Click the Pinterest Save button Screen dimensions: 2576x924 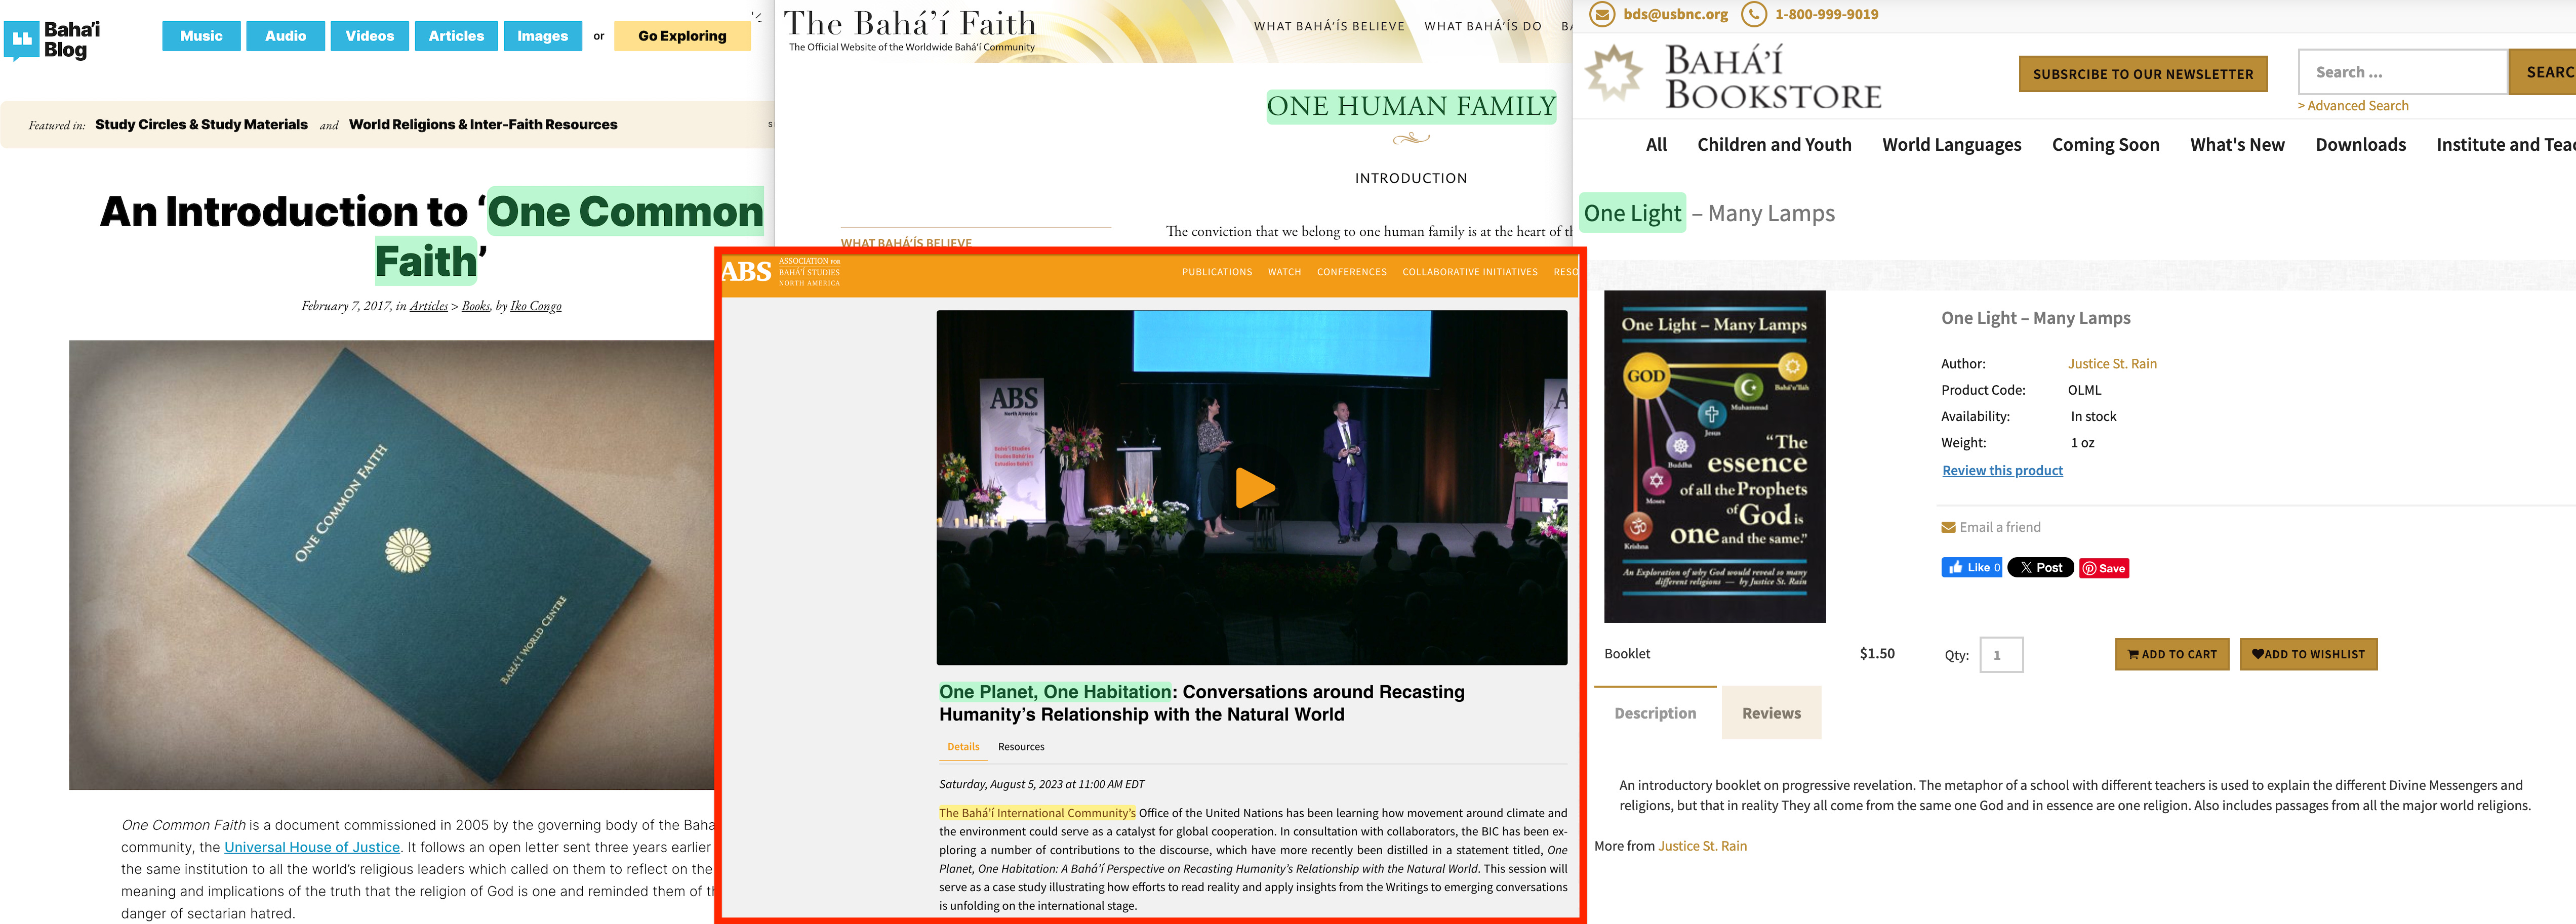point(2104,568)
